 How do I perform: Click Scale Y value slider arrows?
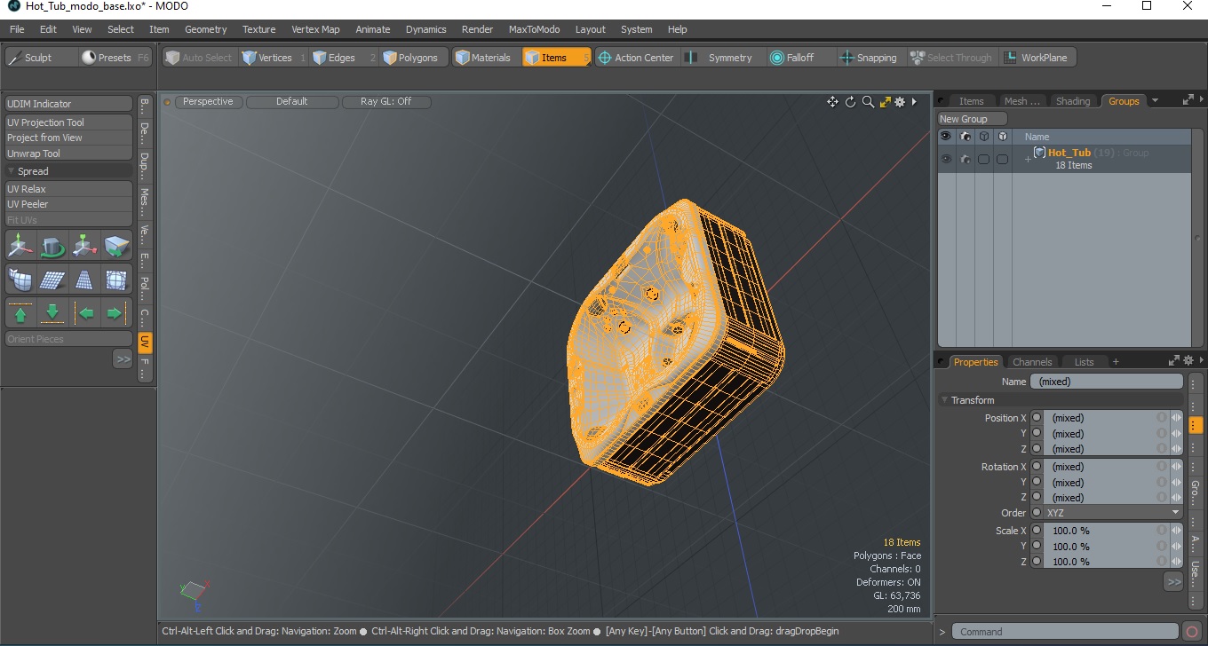click(x=1176, y=547)
